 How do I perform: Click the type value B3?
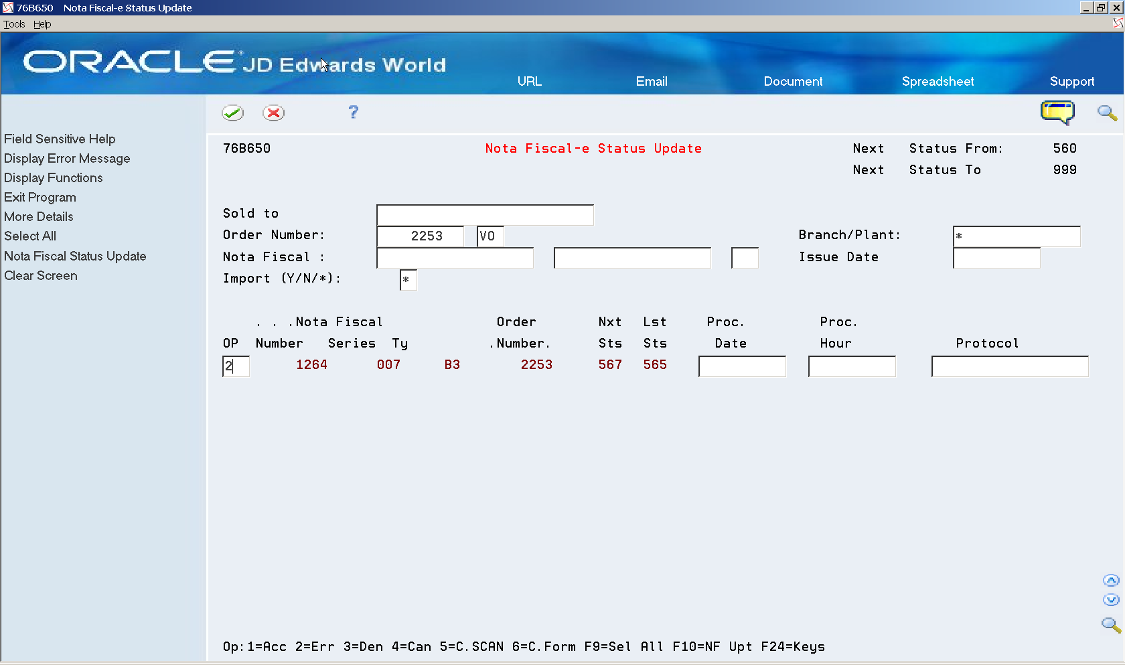tap(452, 365)
